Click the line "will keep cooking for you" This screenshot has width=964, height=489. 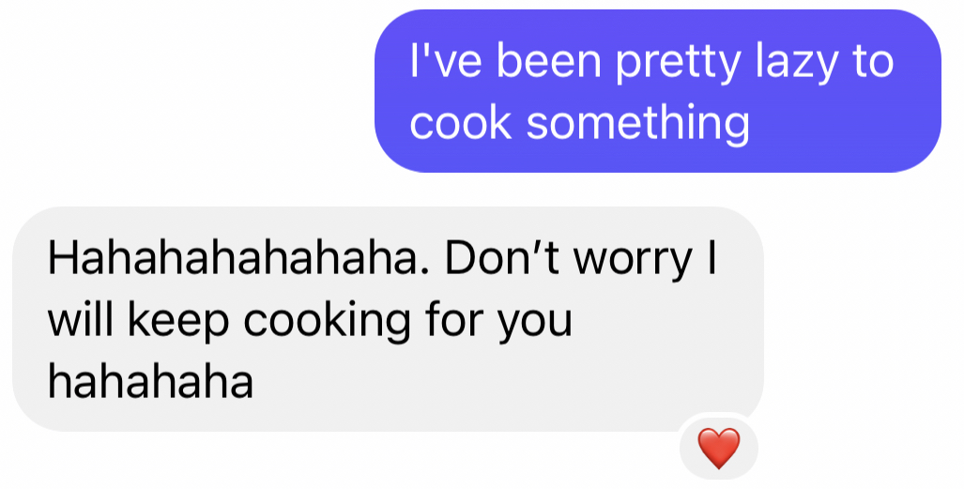(310, 321)
